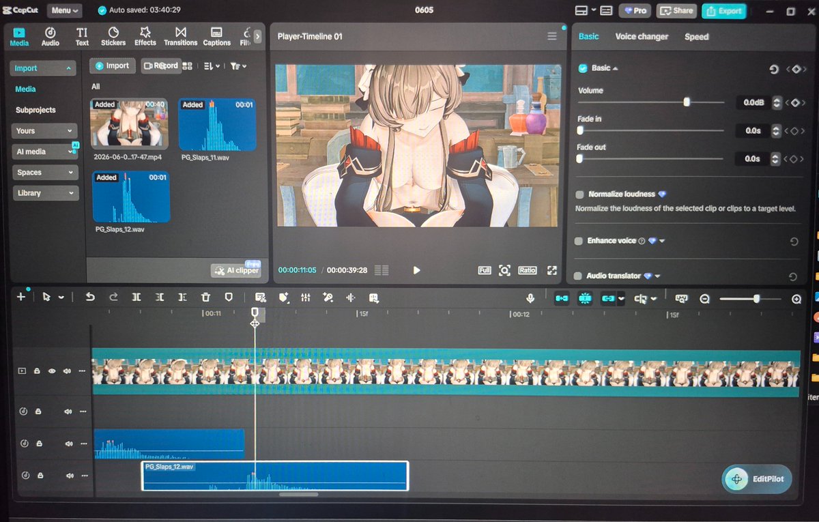Play the timeline preview
The width and height of the screenshot is (819, 522).
tap(416, 270)
